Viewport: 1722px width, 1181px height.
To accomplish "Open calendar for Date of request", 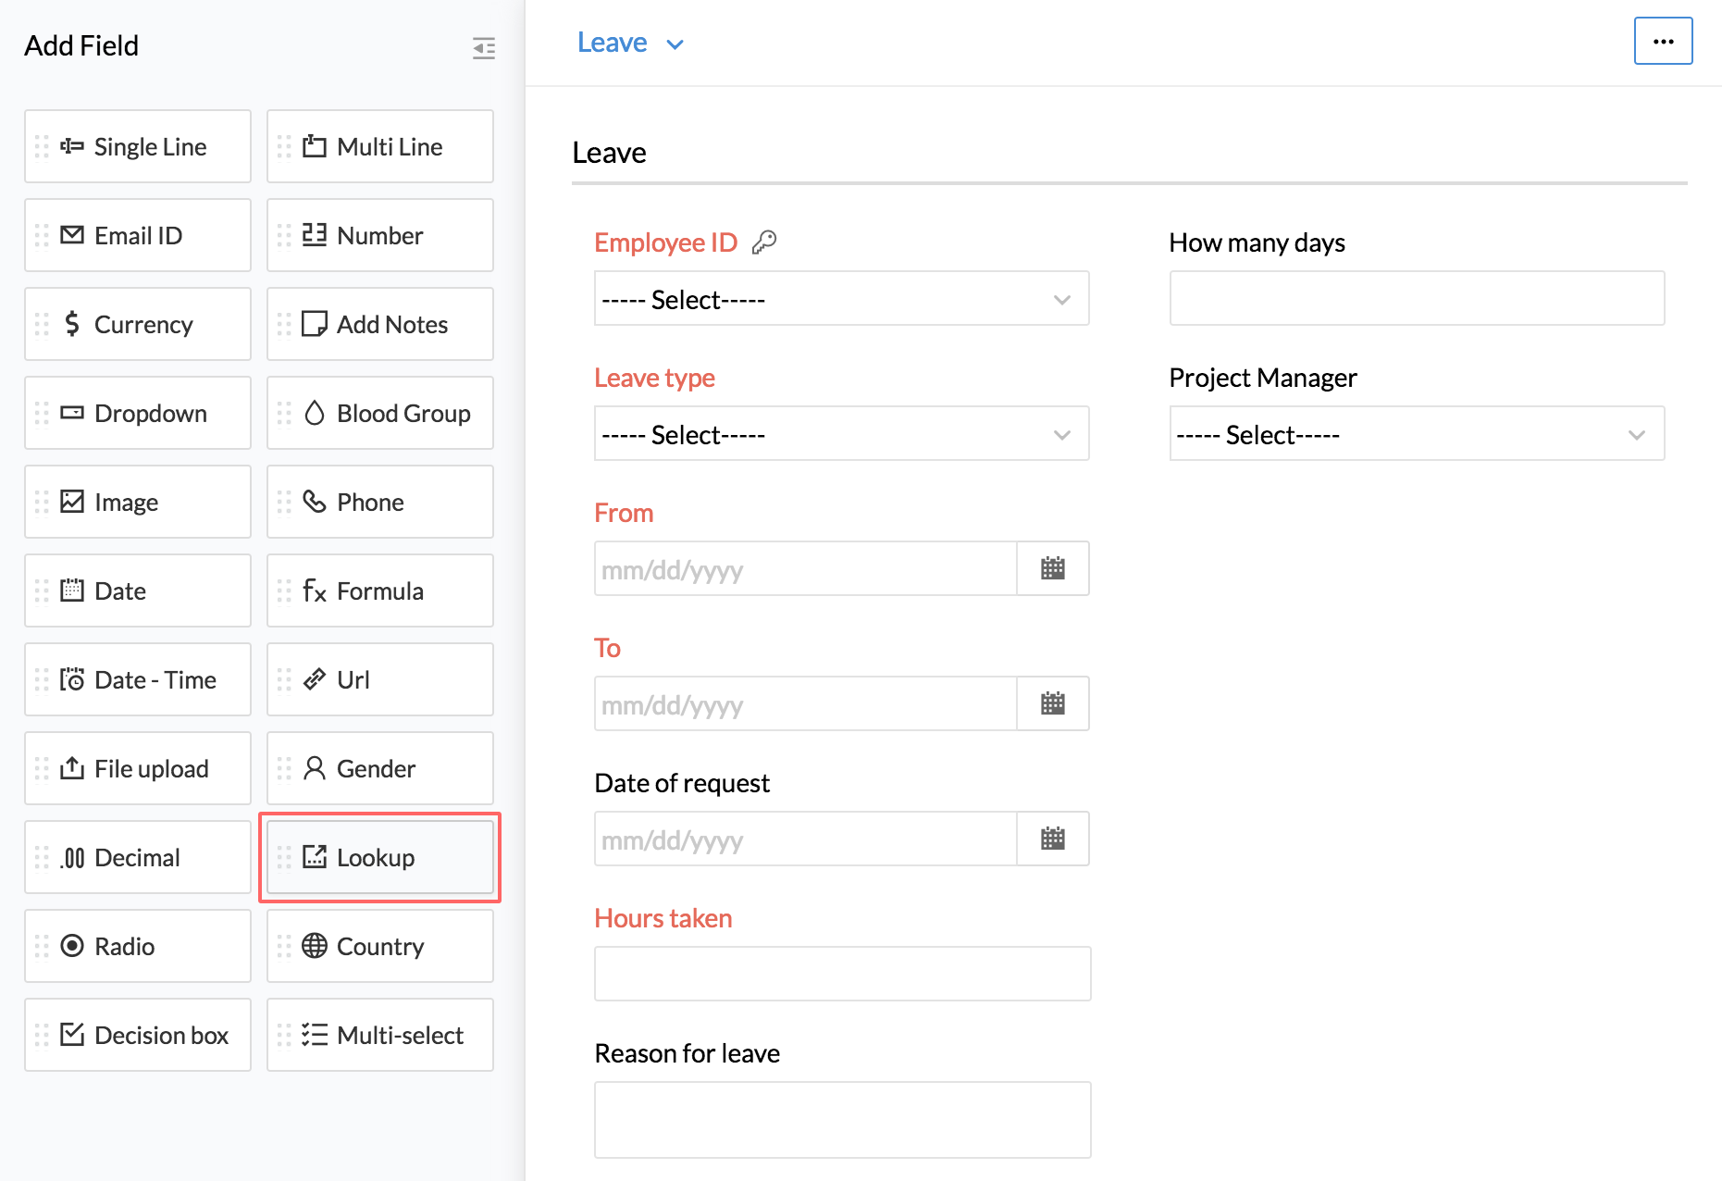I will [1052, 839].
